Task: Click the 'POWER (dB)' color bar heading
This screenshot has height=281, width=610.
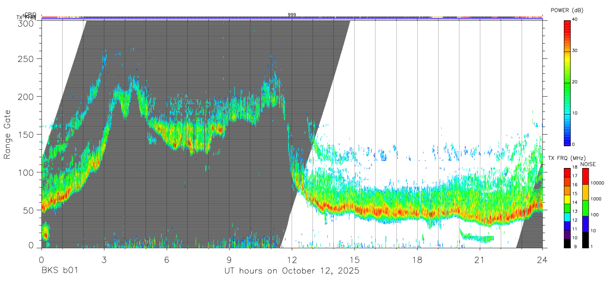Action: (567, 10)
